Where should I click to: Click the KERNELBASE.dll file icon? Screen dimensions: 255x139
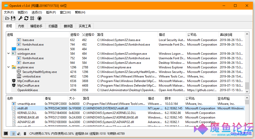14,117
